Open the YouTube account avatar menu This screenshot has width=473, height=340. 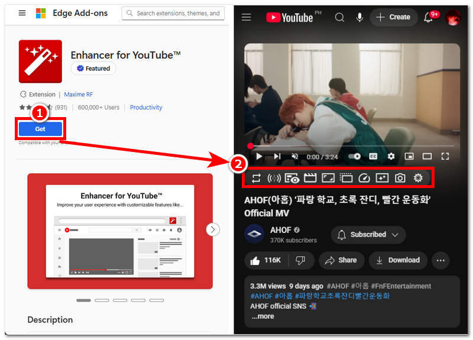click(453, 17)
